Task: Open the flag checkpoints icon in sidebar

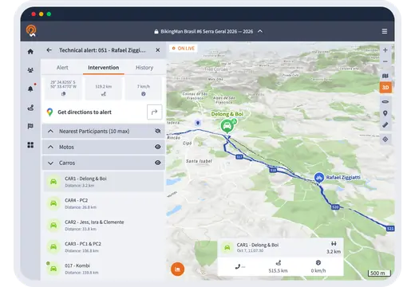Action: [30, 126]
